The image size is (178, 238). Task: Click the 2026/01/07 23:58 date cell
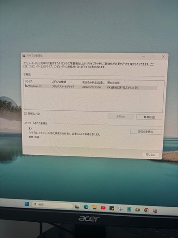pos(91,87)
